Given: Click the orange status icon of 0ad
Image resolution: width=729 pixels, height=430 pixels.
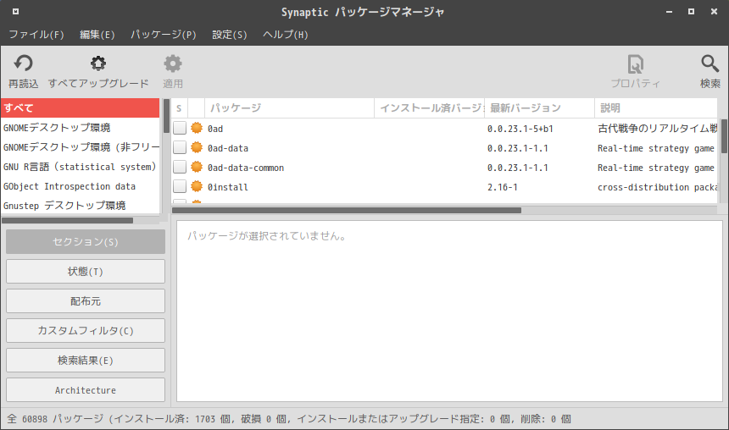Looking at the screenshot, I should pyautogui.click(x=197, y=128).
